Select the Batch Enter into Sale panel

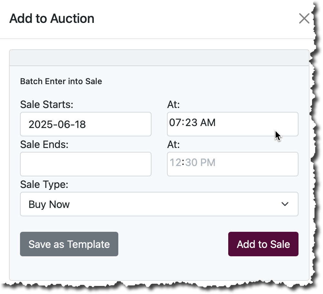pos(61,81)
